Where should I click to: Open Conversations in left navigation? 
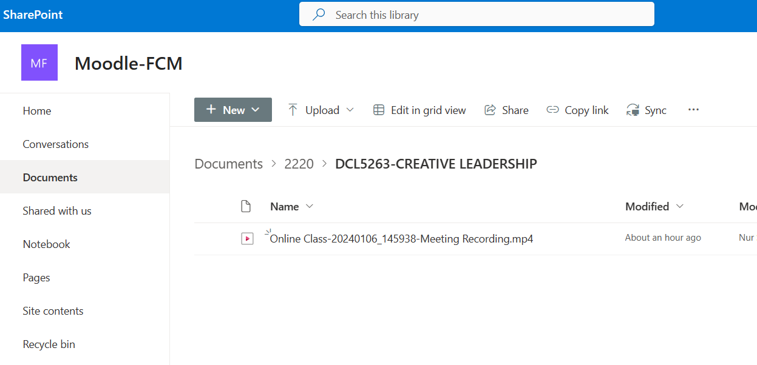pos(56,144)
